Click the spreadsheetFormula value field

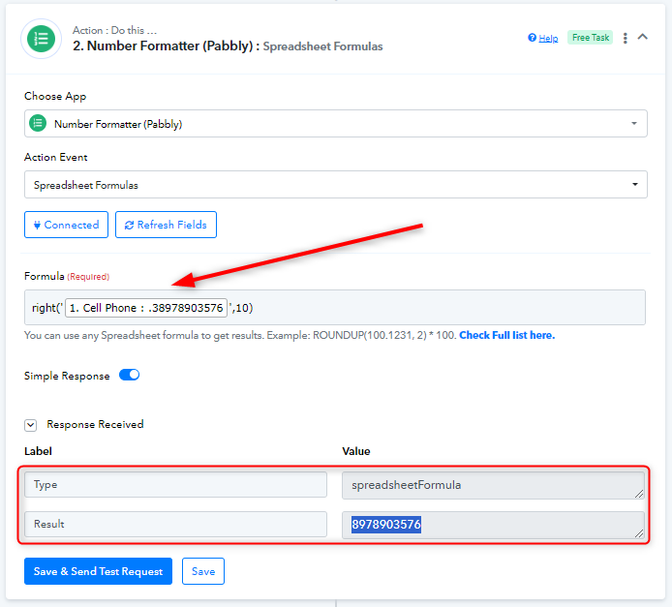coord(493,485)
